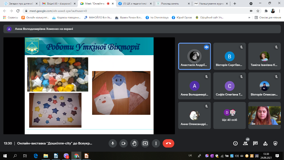Bookmark this page with star icon
Screen dimensions: 284x160
[258, 11]
